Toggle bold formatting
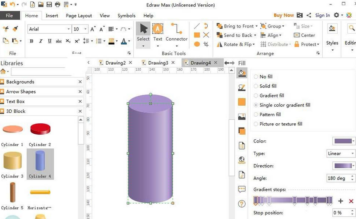 coord(31,41)
